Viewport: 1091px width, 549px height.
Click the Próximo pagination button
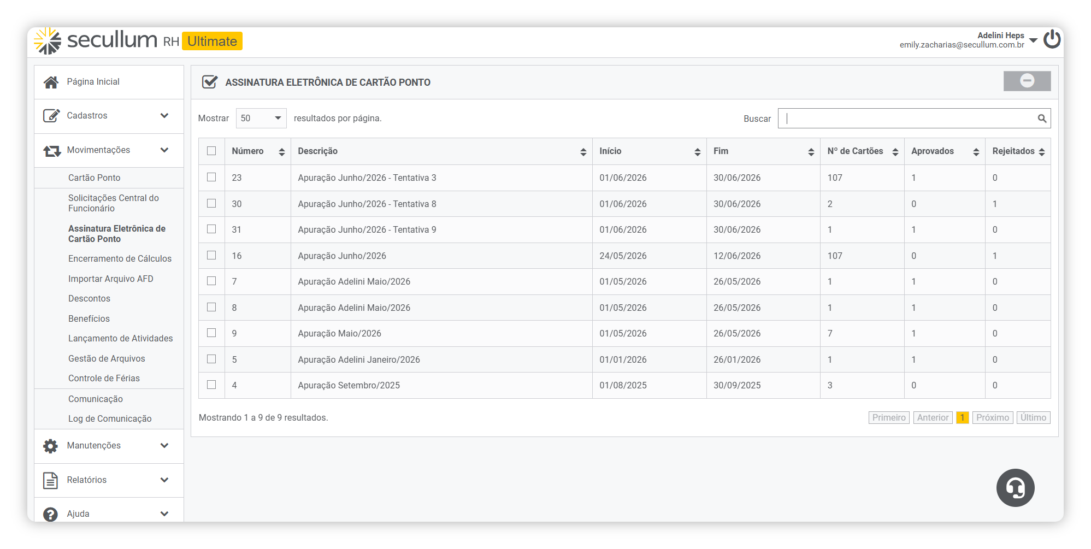pos(993,418)
